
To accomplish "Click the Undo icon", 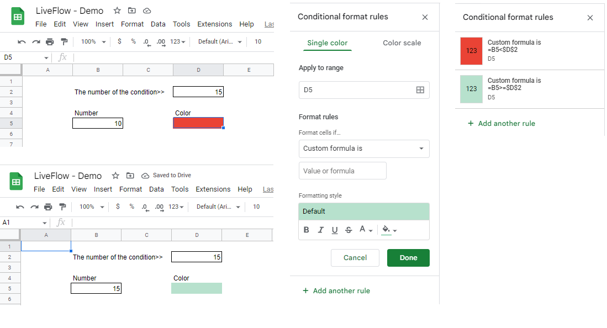I will [21, 41].
